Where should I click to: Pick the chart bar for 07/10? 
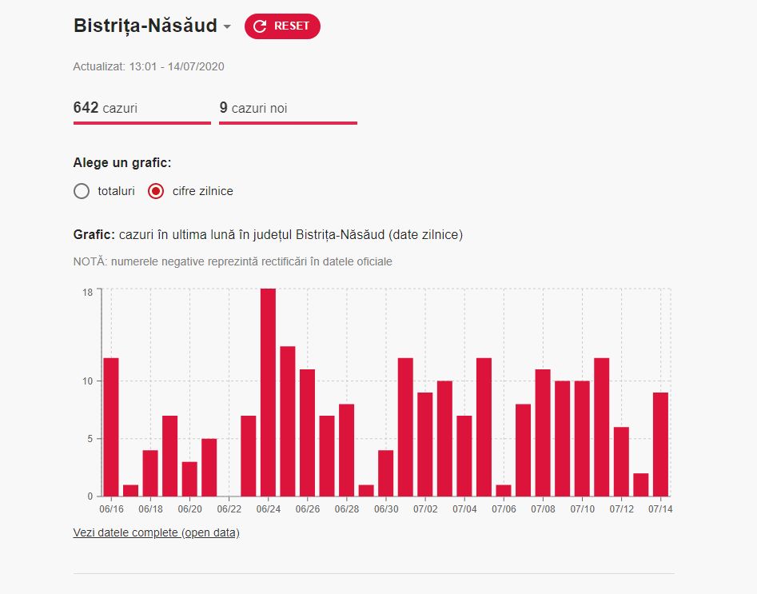[x=582, y=439]
